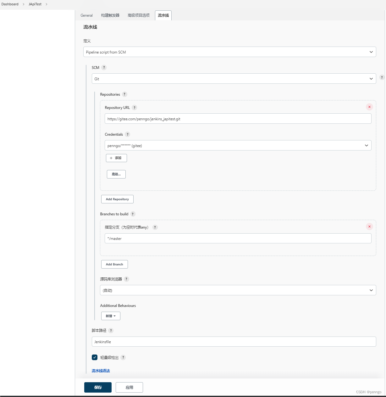Viewport: 386px width, 397px height.
Task: Show help for 轻量级检出
Action: pyautogui.click(x=123, y=357)
